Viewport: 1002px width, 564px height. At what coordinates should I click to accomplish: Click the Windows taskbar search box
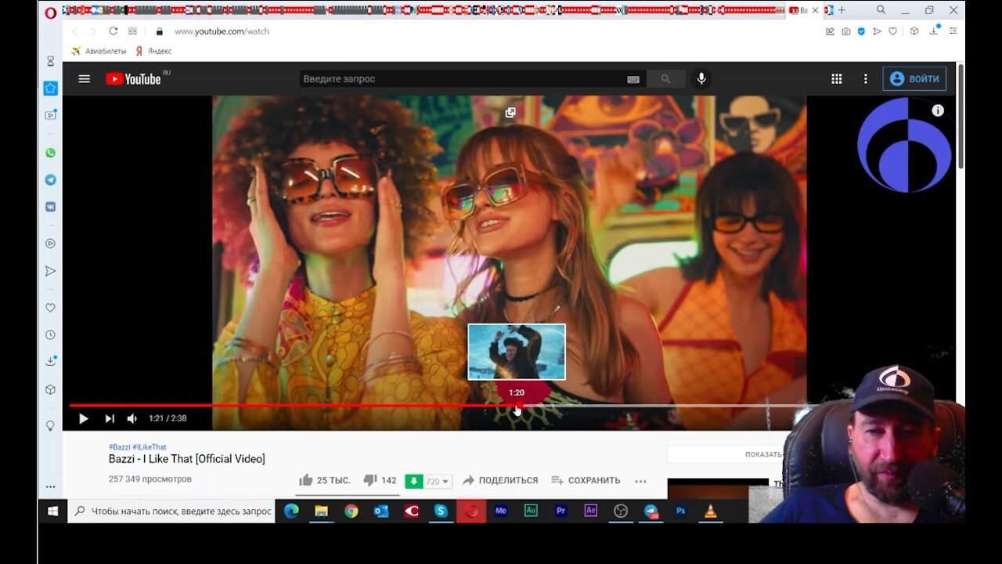[x=171, y=512]
